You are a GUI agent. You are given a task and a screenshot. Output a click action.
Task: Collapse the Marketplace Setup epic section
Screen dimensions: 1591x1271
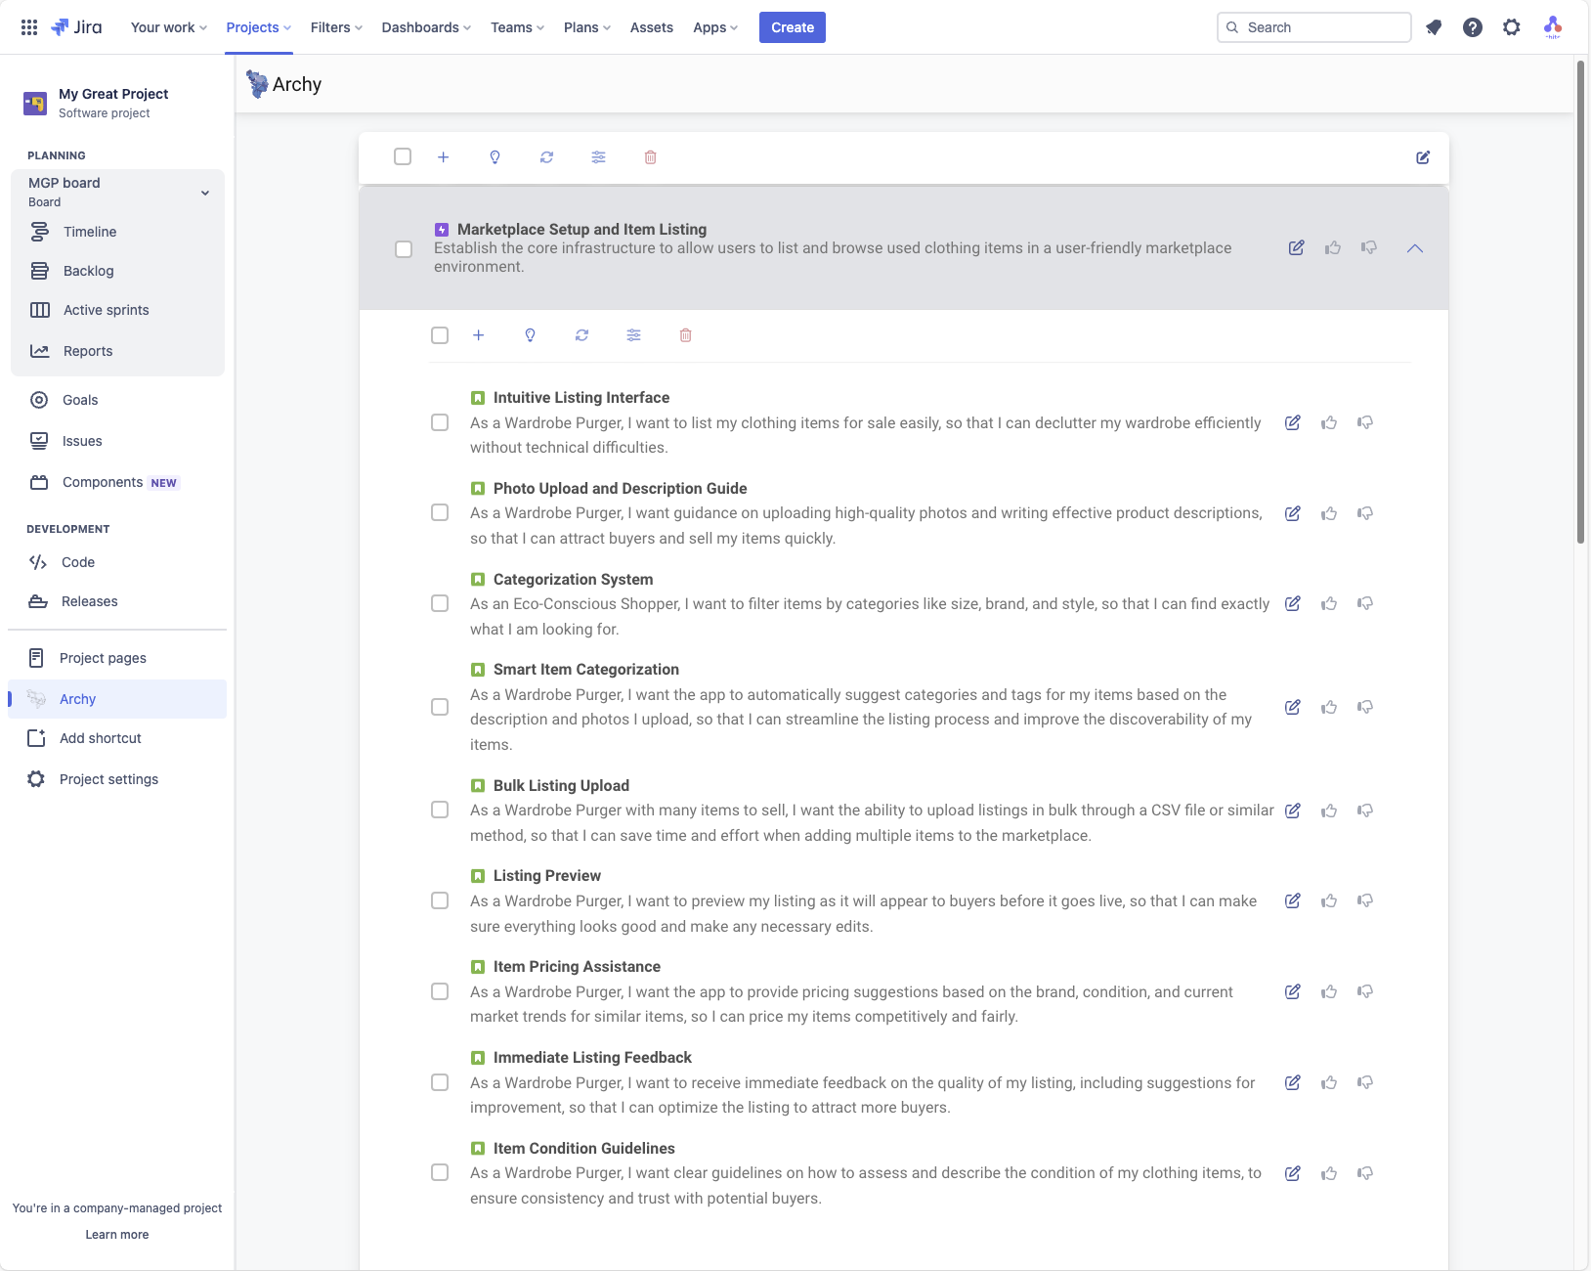[x=1414, y=248]
